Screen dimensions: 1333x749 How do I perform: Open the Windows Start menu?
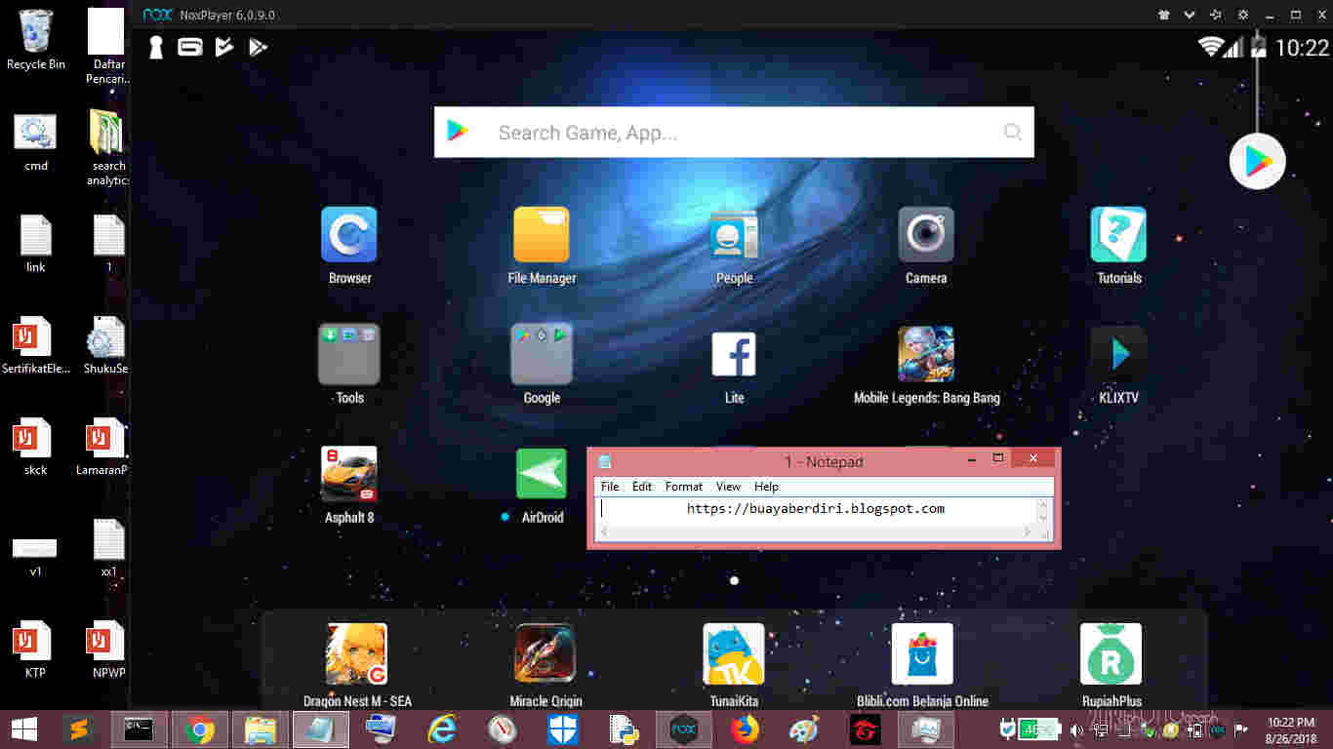tap(24, 729)
